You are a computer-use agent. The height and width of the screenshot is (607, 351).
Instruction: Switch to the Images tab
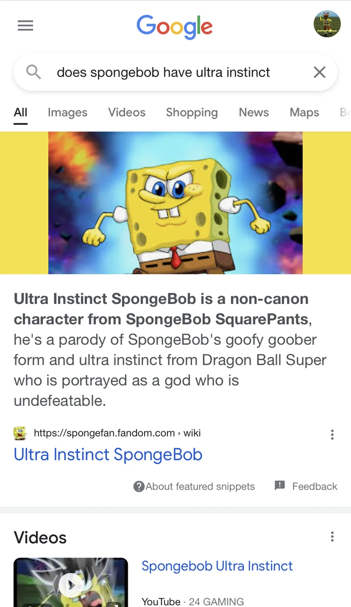[67, 113]
